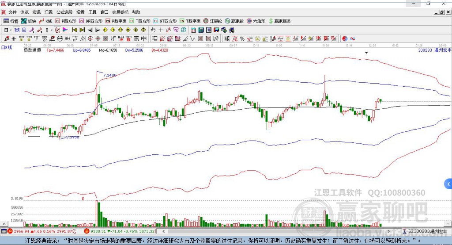Open the 赢家轮 wheel tool

pyautogui.click(x=234, y=21)
